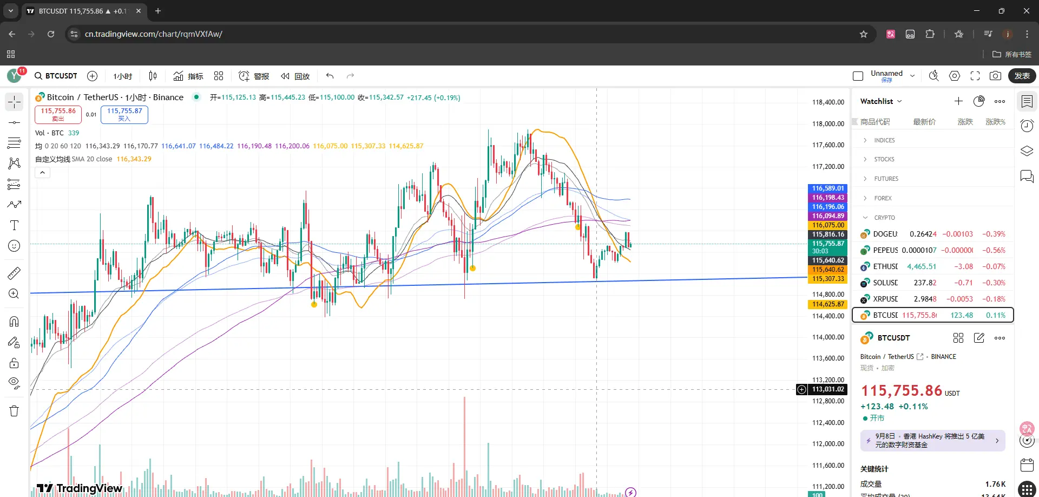The height and width of the screenshot is (497, 1039).
Task: Open quick search icon
Action: tap(933, 76)
